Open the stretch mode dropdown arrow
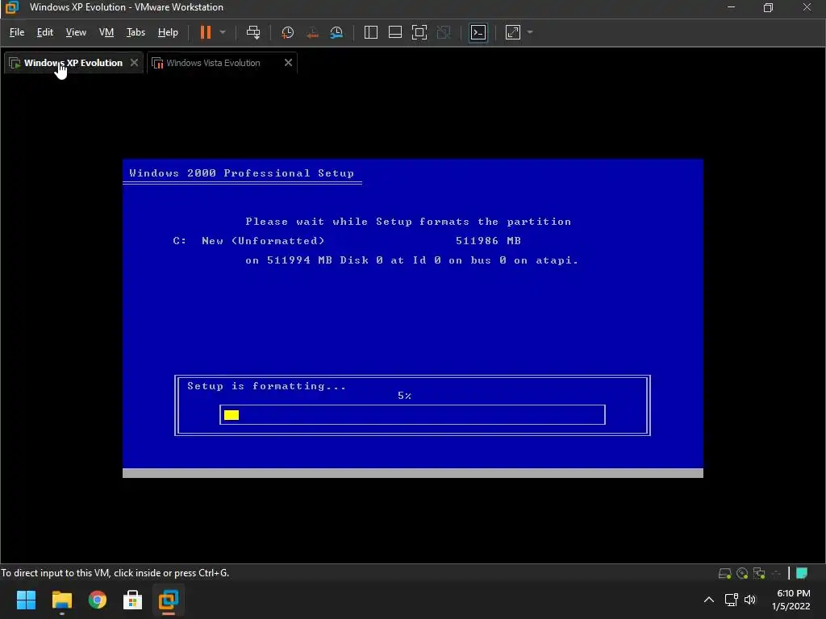The height and width of the screenshot is (619, 826). click(x=530, y=32)
